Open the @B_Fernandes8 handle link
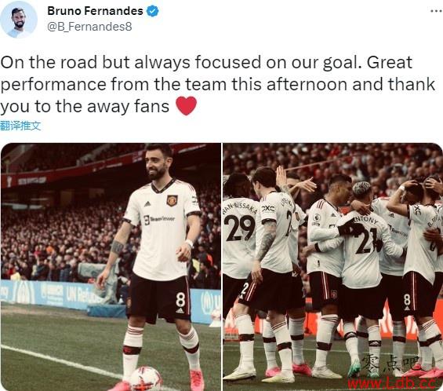 [x=89, y=27]
